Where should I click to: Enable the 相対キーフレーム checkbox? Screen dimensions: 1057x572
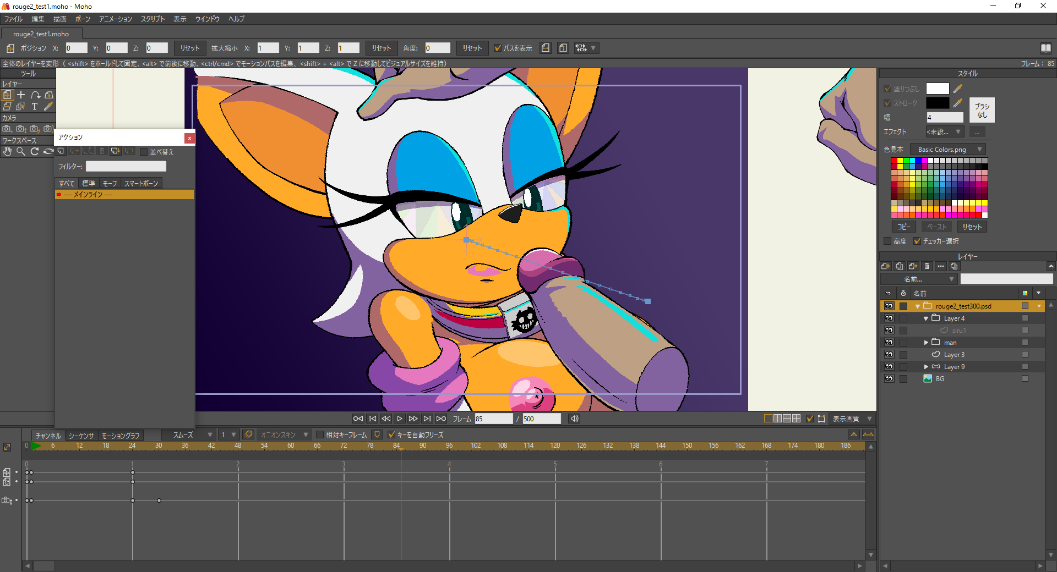tap(320, 435)
